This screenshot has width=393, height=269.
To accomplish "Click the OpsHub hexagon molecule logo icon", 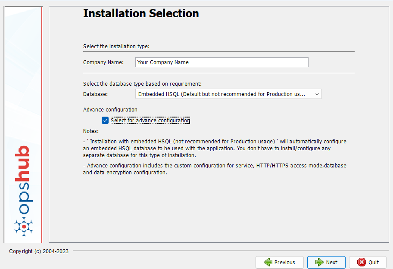I will pos(24,226).
